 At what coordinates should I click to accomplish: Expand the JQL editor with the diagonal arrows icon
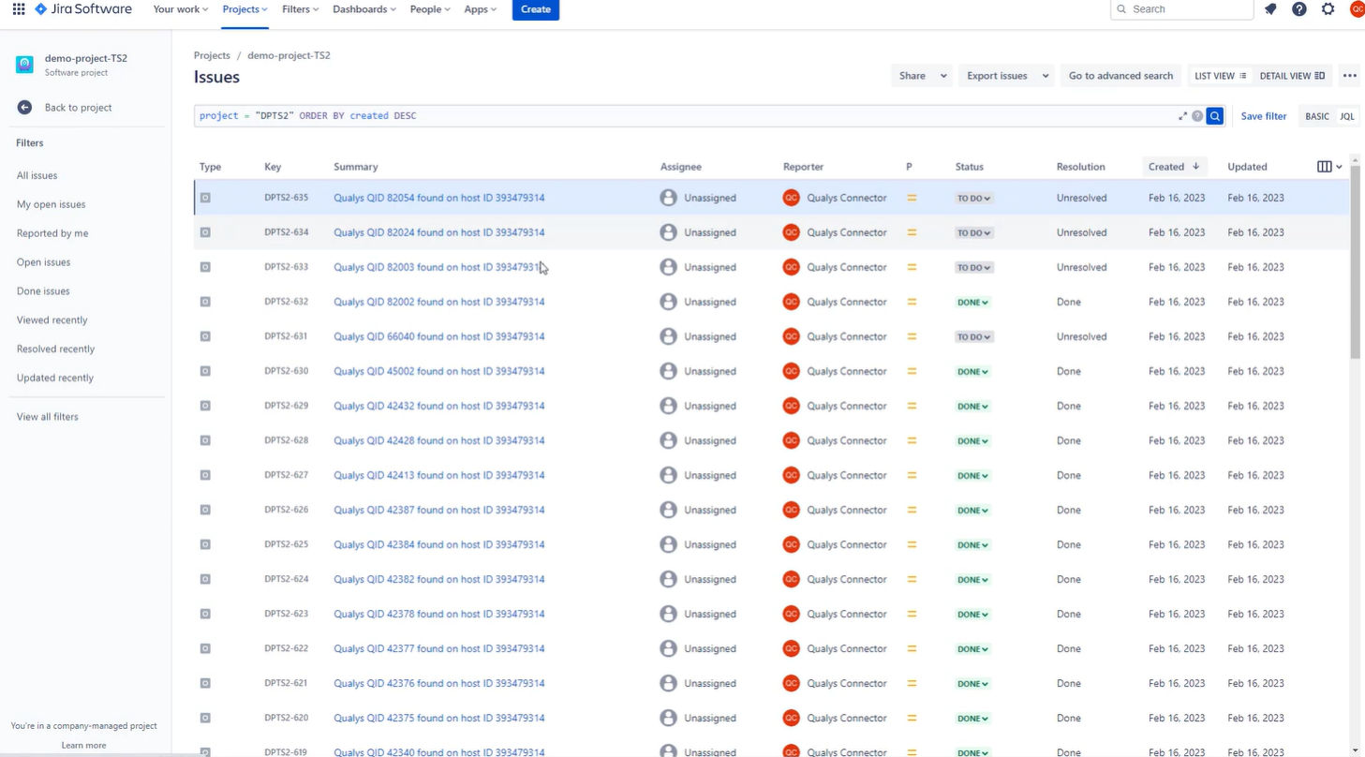1182,116
